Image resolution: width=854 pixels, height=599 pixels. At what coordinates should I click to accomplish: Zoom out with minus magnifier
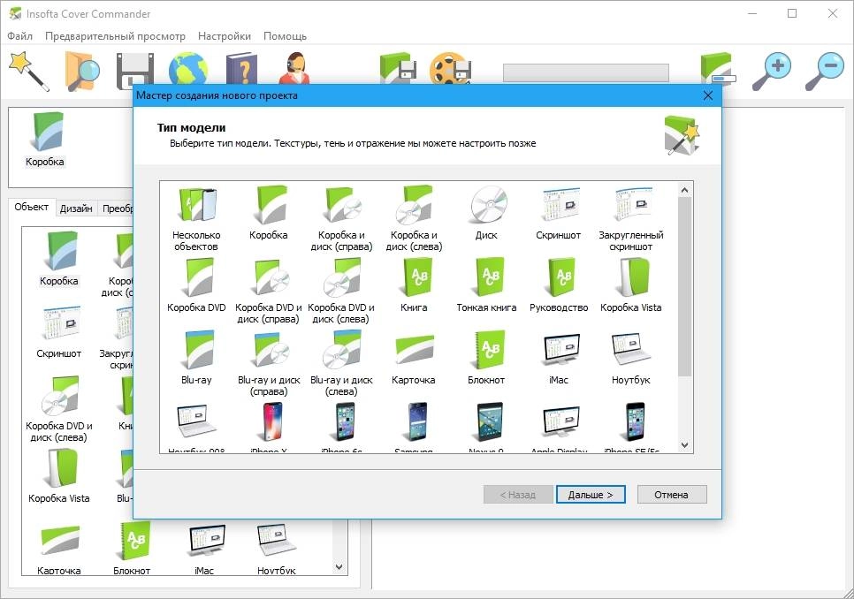point(825,71)
